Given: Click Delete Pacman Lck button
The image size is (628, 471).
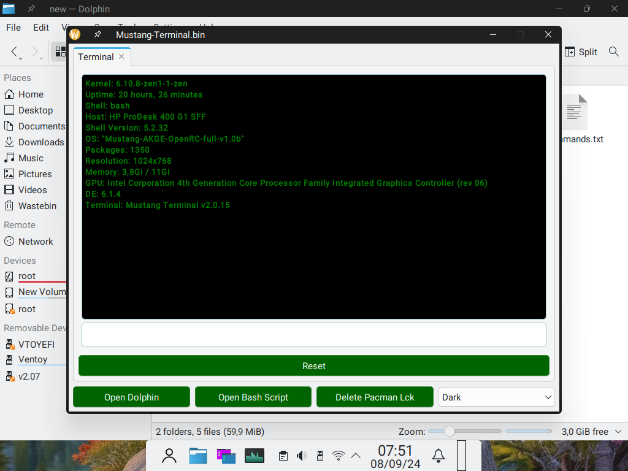Looking at the screenshot, I should pos(375,397).
